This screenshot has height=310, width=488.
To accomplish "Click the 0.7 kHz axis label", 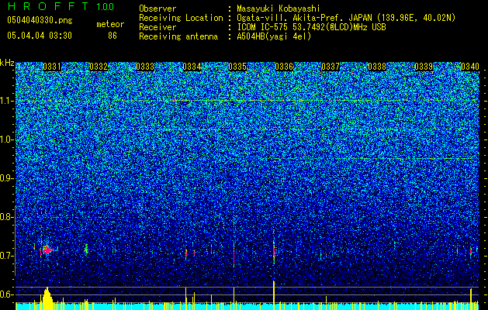I will point(6,256).
